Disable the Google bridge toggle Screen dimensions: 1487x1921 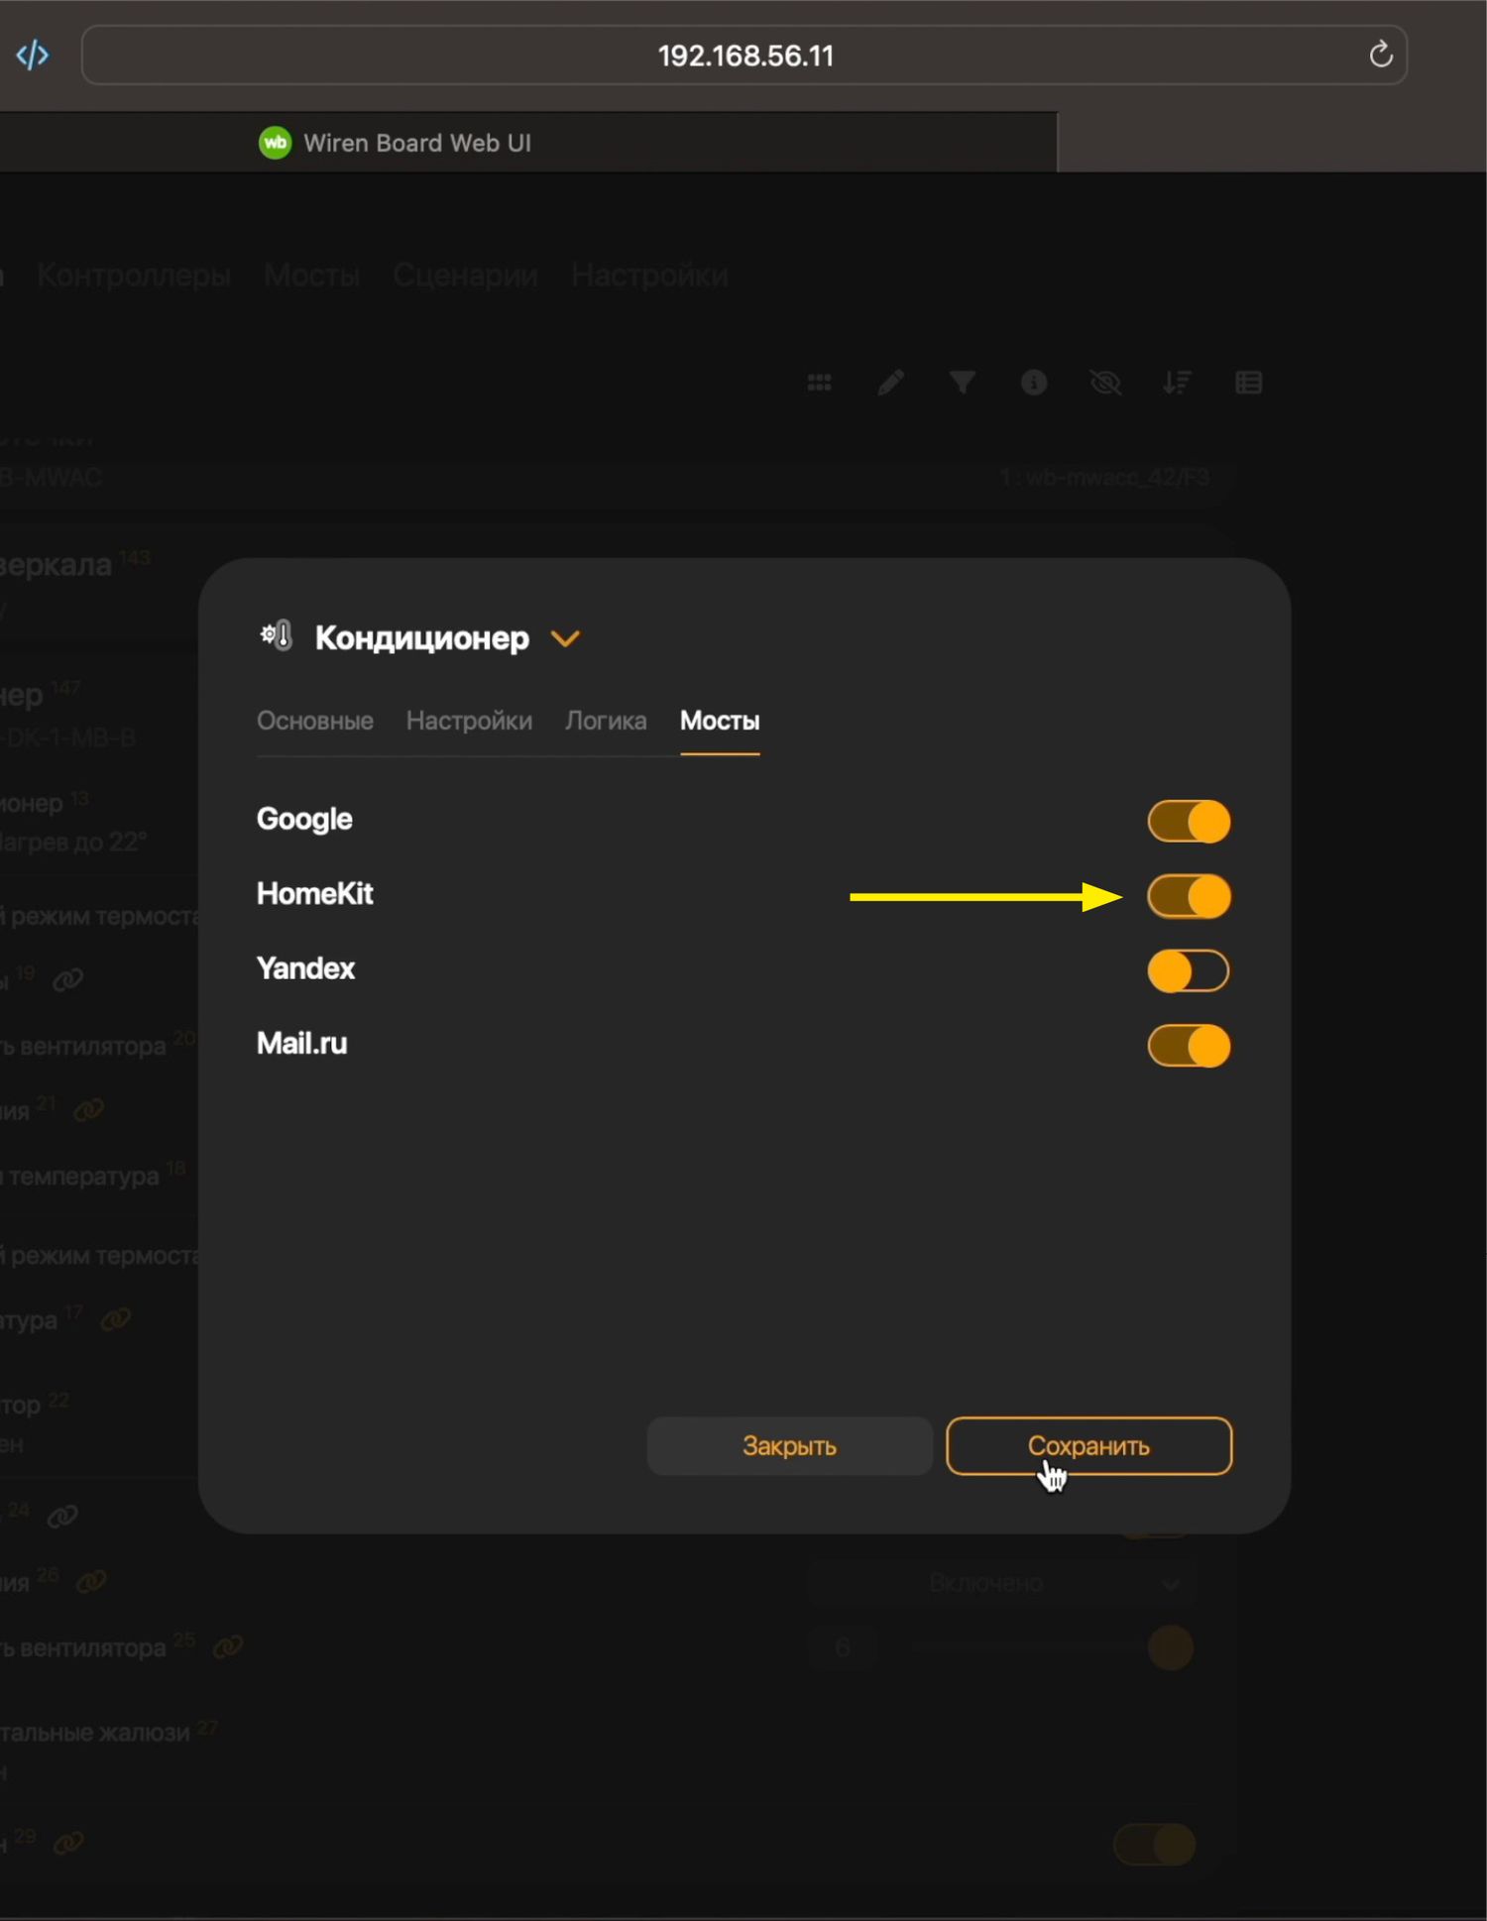click(1188, 822)
